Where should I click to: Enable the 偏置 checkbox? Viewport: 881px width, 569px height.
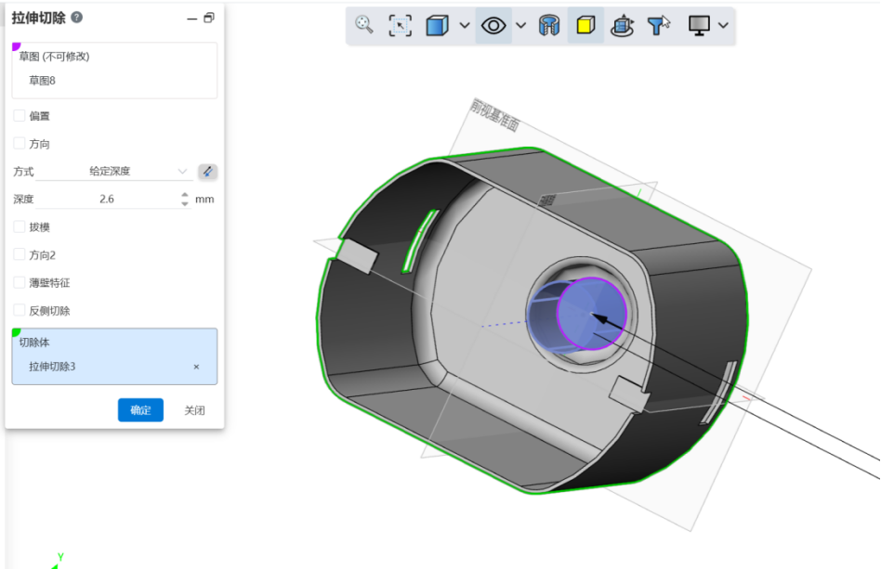[x=20, y=116]
